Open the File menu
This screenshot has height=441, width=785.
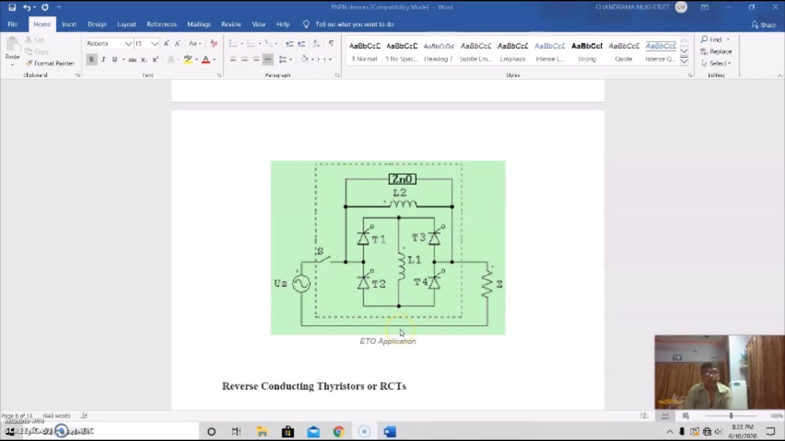pos(12,24)
